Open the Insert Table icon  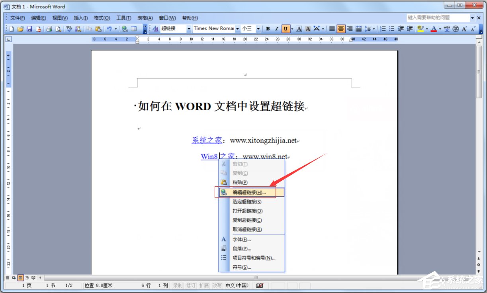point(133,28)
